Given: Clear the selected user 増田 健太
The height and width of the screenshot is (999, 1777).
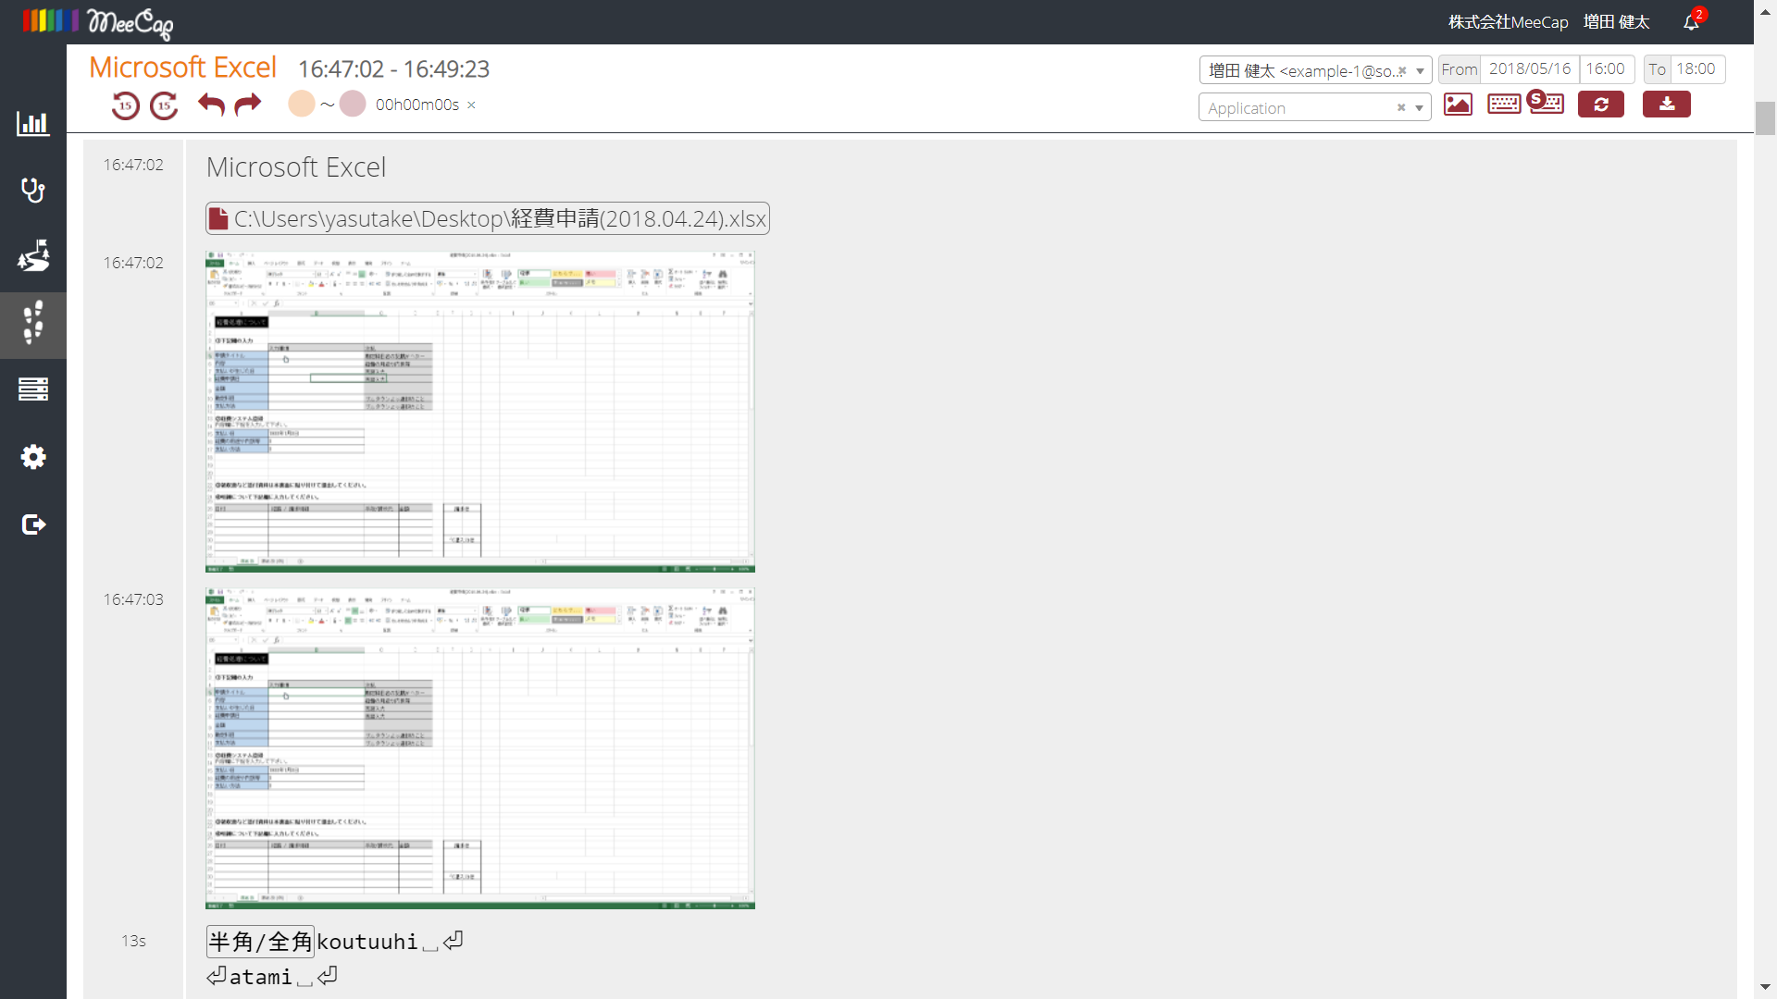Looking at the screenshot, I should coord(1402,71).
